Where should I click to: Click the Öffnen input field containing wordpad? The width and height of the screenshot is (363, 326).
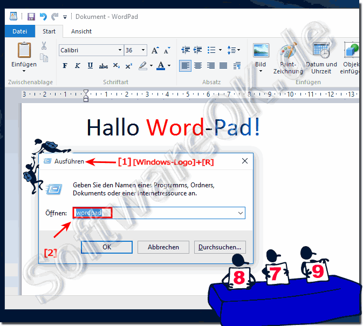coord(159,213)
